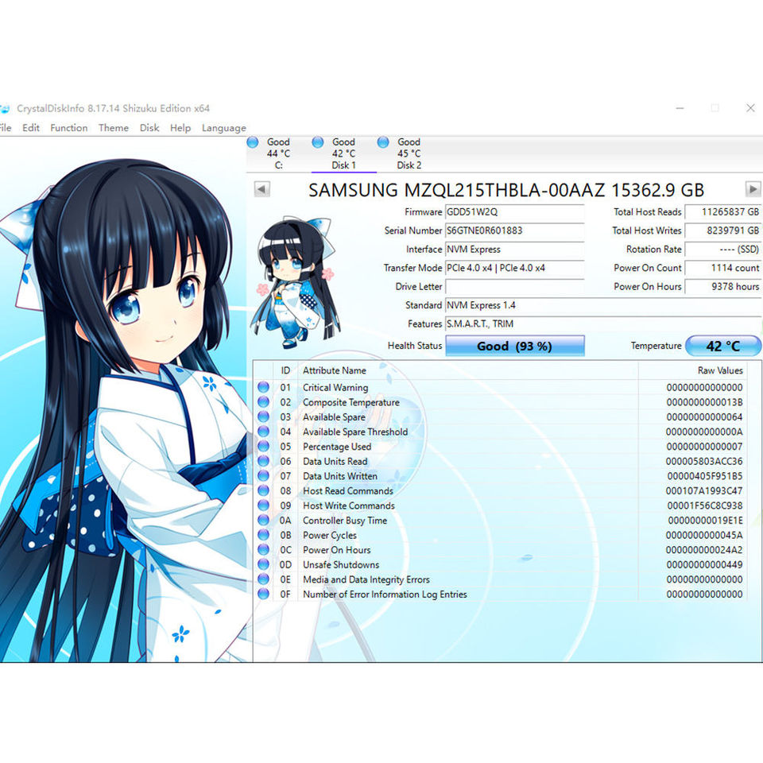Open the File menu
Image resolution: width=763 pixels, height=763 pixels.
point(5,128)
